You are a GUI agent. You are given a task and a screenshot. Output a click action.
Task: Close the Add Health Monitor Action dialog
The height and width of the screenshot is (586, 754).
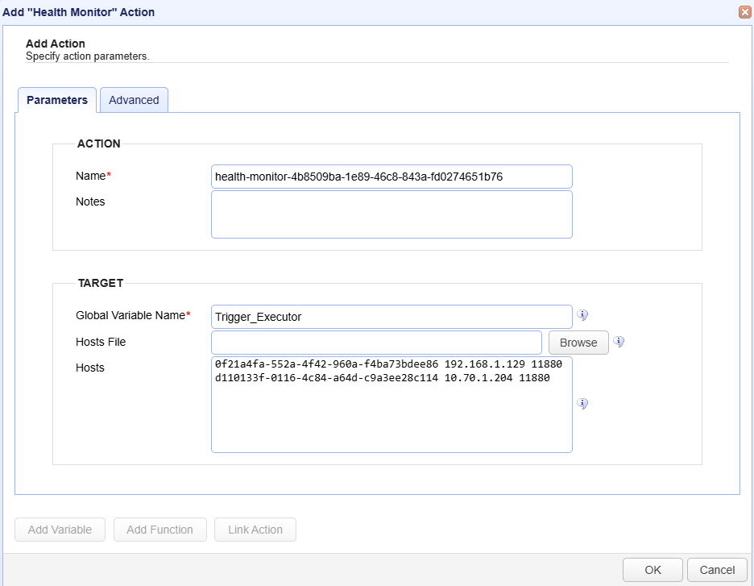(744, 12)
